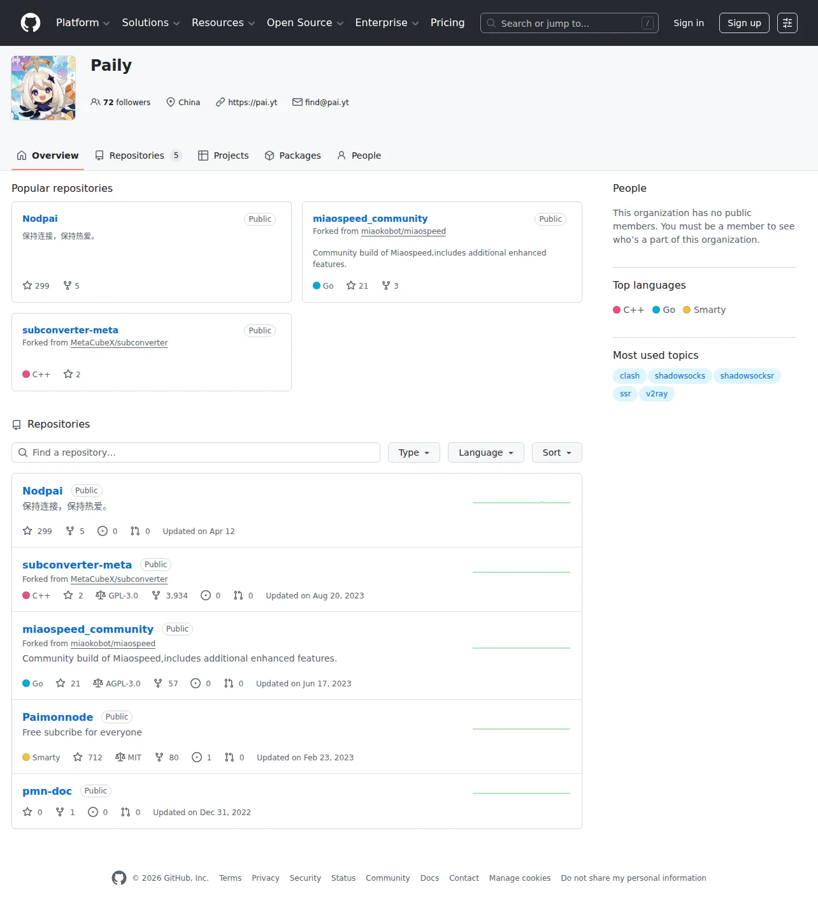Click the Paily organization avatar
Screen dimensions: 818x912
point(43,88)
